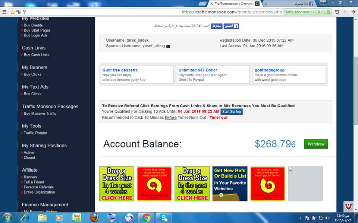The image size is (358, 223).
Task: Click the Chrome taskbar icon
Action: [146, 218]
